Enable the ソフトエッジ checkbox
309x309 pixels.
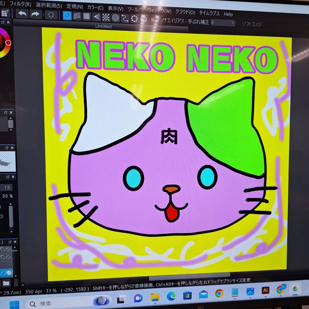pyautogui.click(x=238, y=24)
